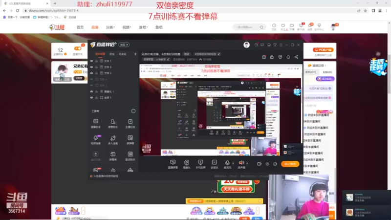Open the 弹幕秀 tool icon
This screenshot has width=391, height=220.
pyautogui.click(x=113, y=156)
